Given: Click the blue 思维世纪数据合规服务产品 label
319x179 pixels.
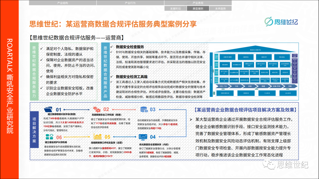Looking at the screenshot, I should [x=105, y=72].
